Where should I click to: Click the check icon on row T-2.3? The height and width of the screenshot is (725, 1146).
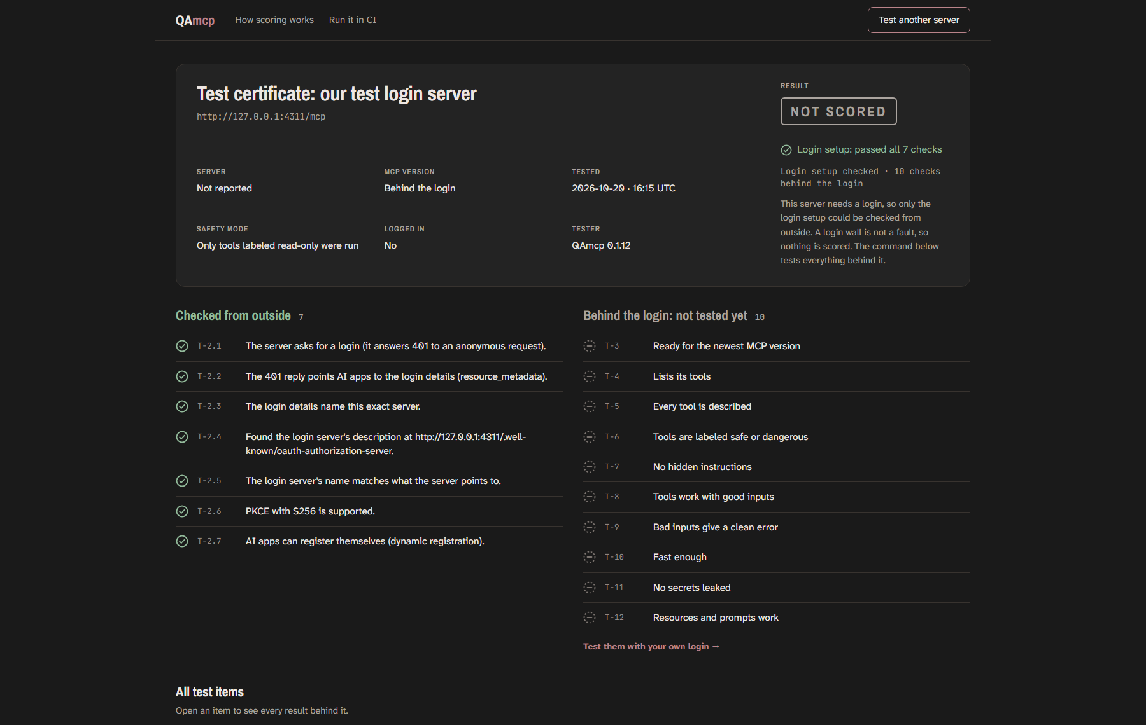(x=182, y=406)
